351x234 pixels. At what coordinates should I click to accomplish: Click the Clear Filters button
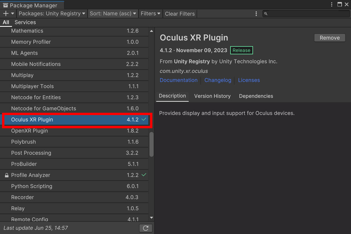tap(180, 14)
